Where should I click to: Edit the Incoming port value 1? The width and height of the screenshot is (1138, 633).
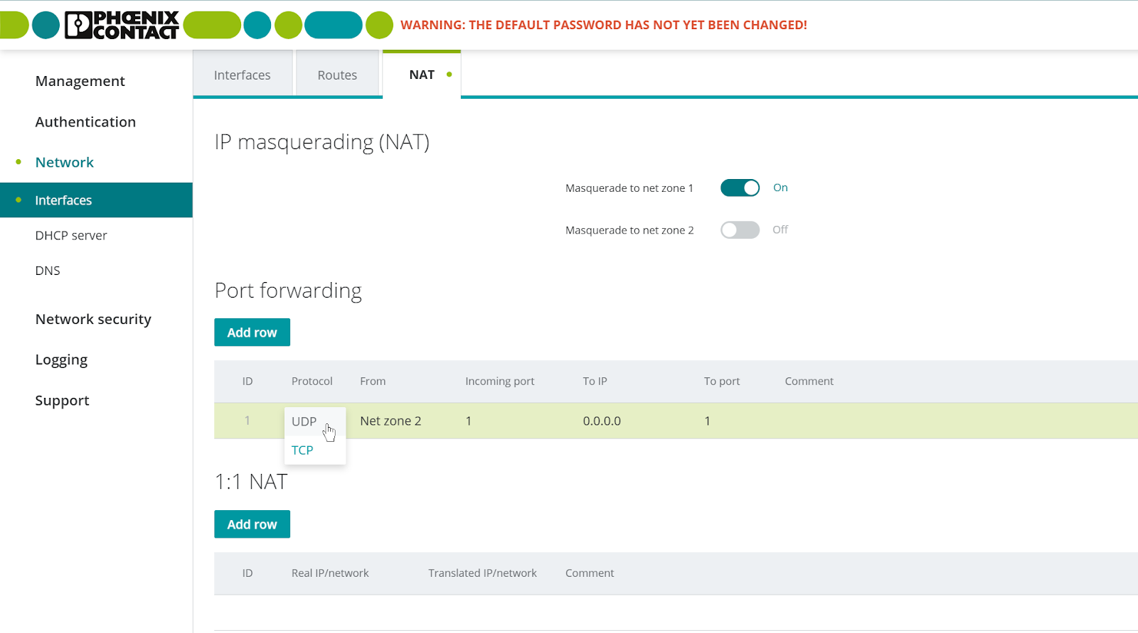[x=469, y=421]
